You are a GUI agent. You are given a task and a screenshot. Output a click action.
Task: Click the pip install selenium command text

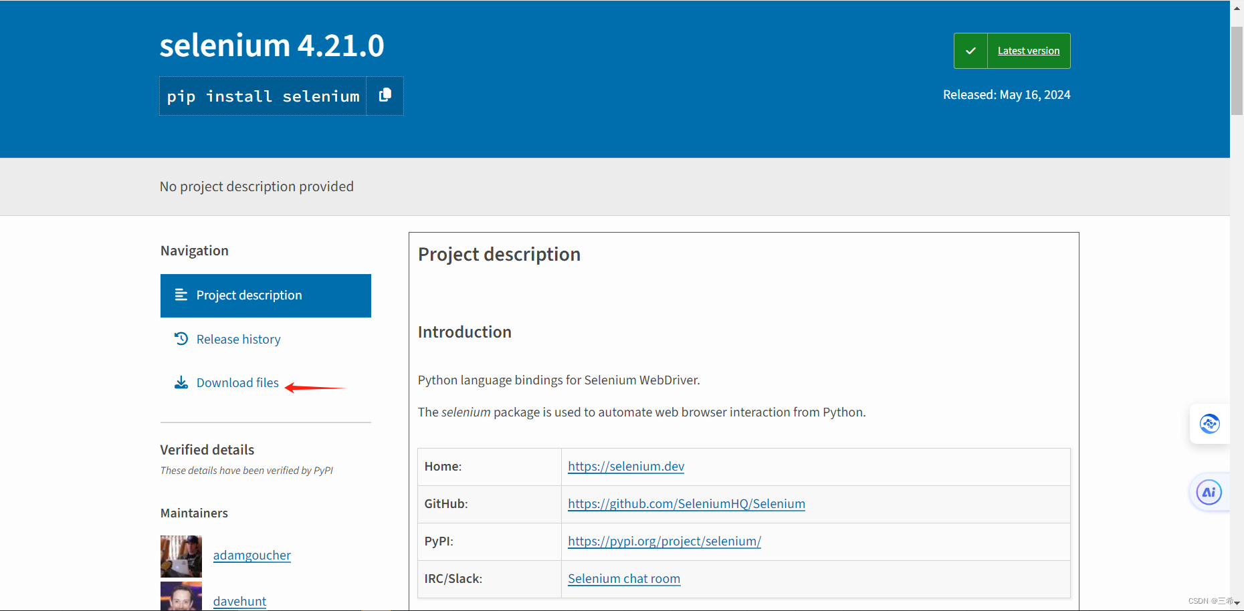tap(263, 96)
